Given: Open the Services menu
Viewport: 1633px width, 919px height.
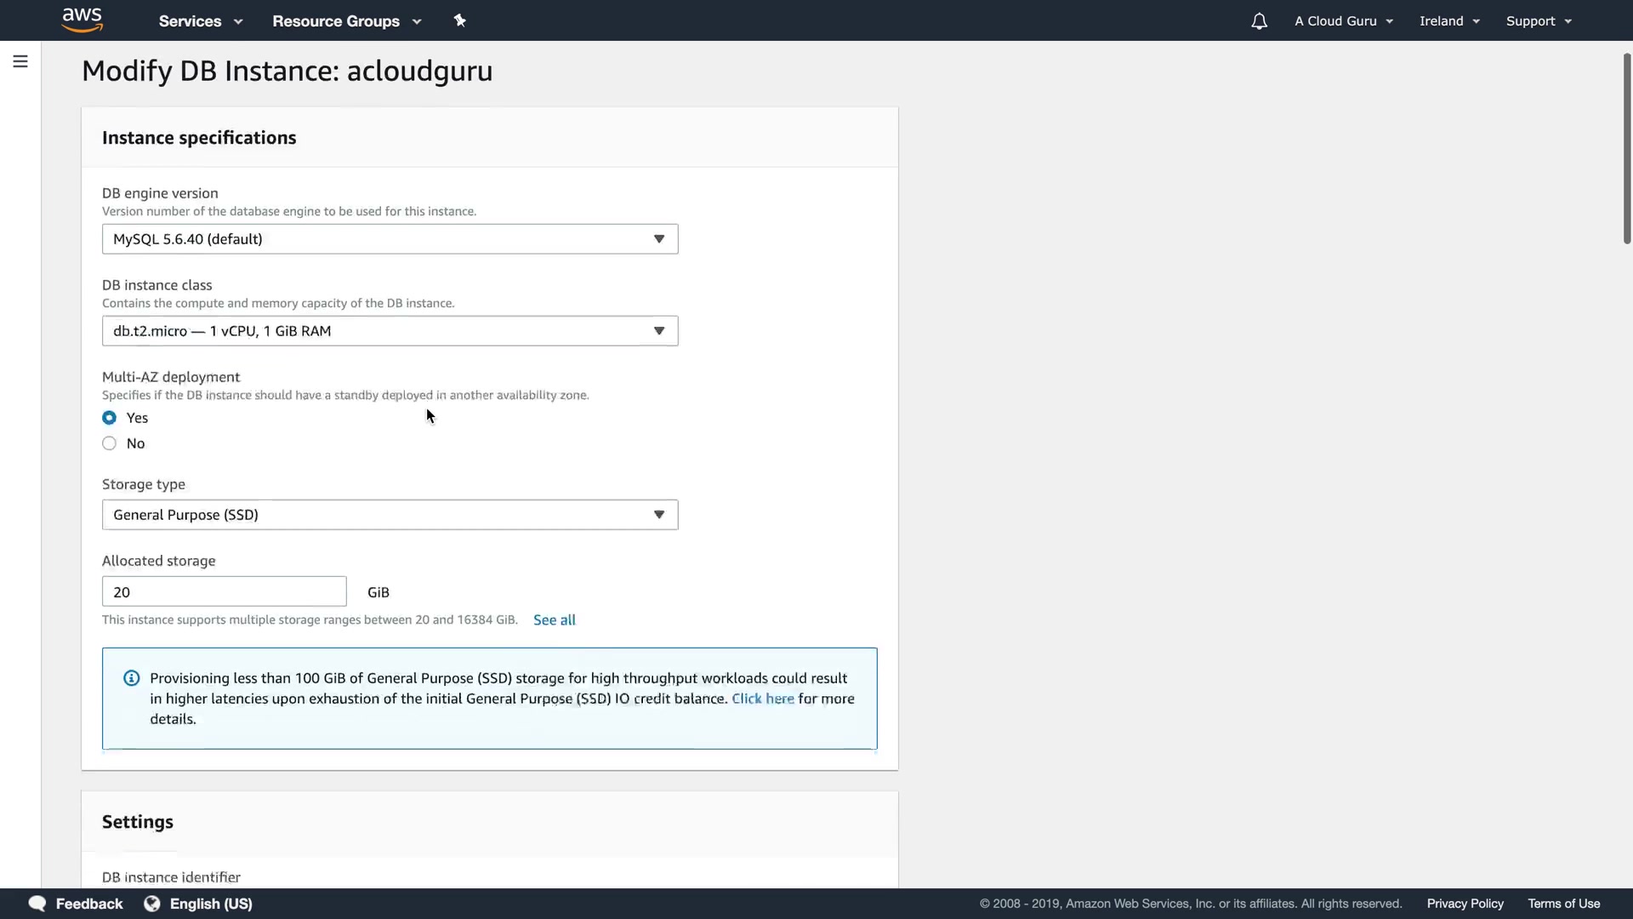Looking at the screenshot, I should (x=200, y=21).
